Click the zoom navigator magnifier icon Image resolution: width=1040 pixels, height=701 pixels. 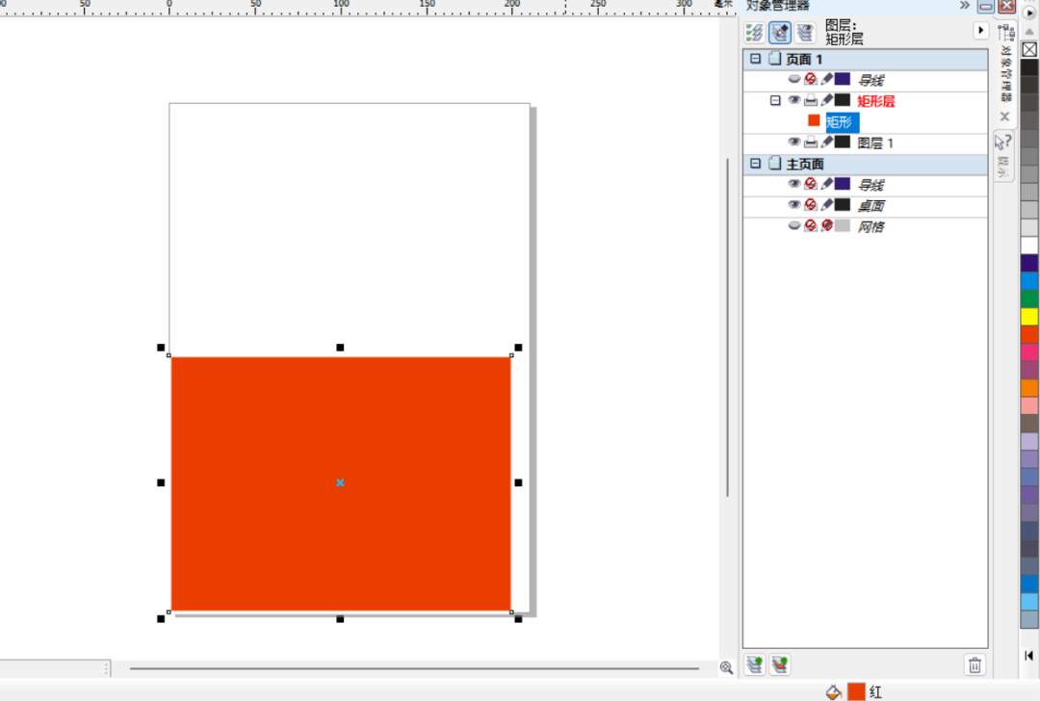click(726, 667)
